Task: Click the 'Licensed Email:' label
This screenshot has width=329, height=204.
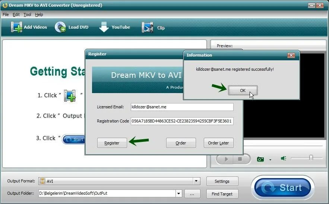Action: coord(110,107)
